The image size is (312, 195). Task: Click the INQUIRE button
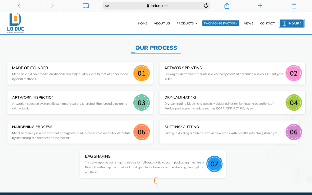292,23
